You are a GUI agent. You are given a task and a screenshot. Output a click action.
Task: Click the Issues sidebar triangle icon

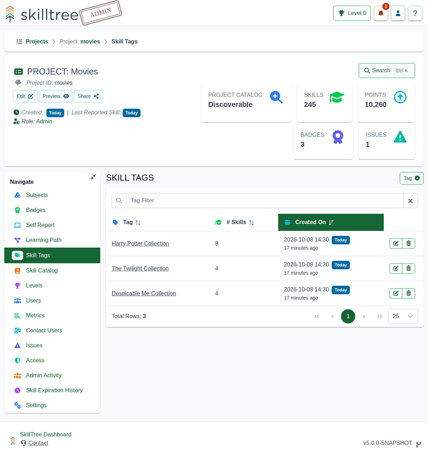click(17, 346)
